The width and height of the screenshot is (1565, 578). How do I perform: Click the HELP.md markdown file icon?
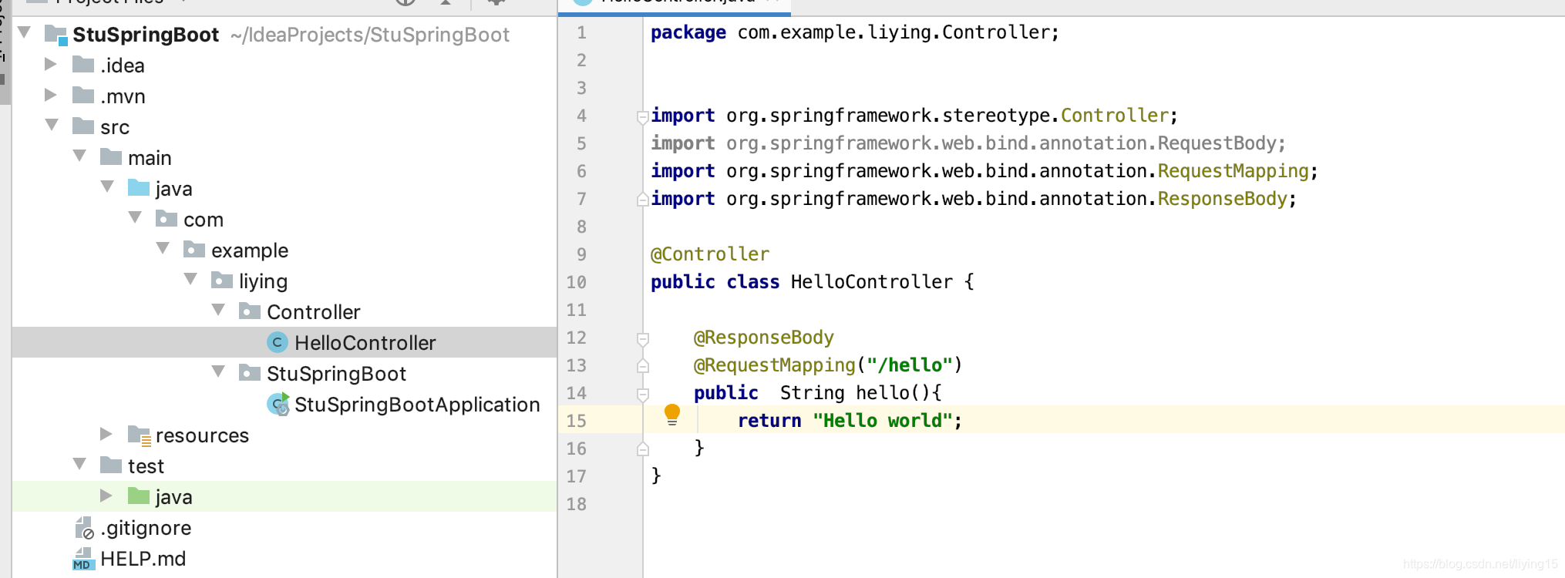pos(83,559)
